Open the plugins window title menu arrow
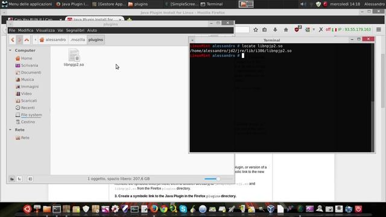Viewport: 386px width, 217px height. point(10,24)
